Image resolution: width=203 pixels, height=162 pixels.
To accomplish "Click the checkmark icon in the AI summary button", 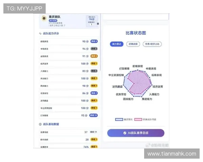I will pos(125,133).
